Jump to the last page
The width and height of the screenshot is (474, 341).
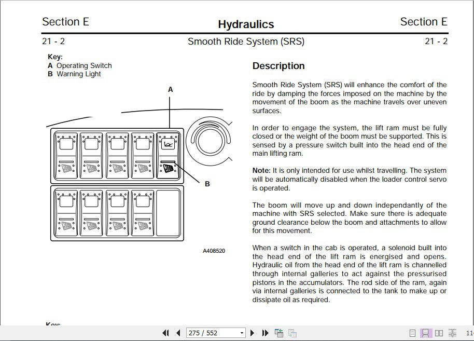(x=265, y=333)
